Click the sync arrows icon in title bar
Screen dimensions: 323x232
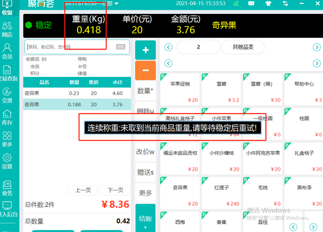click(x=285, y=3)
